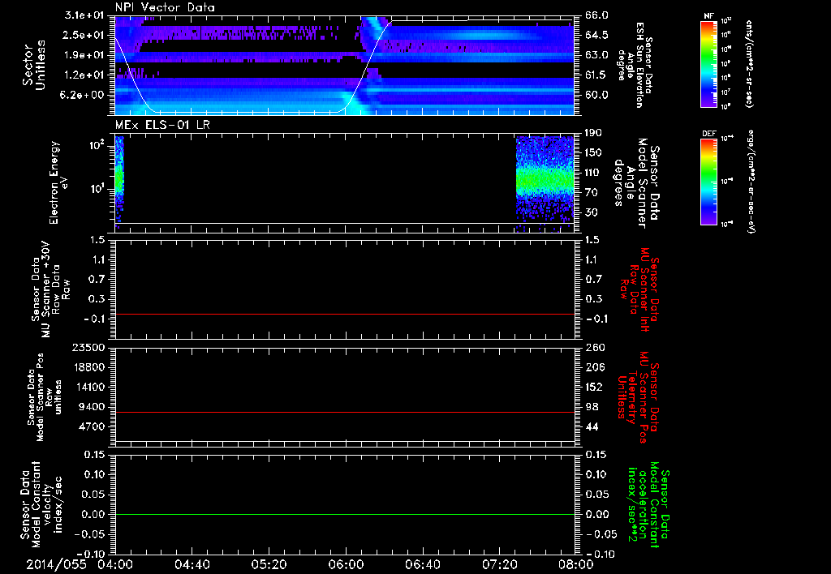This screenshot has height=574, width=831.
Task: Click the "Electron Energy eV" axis title
Action: tap(60, 182)
